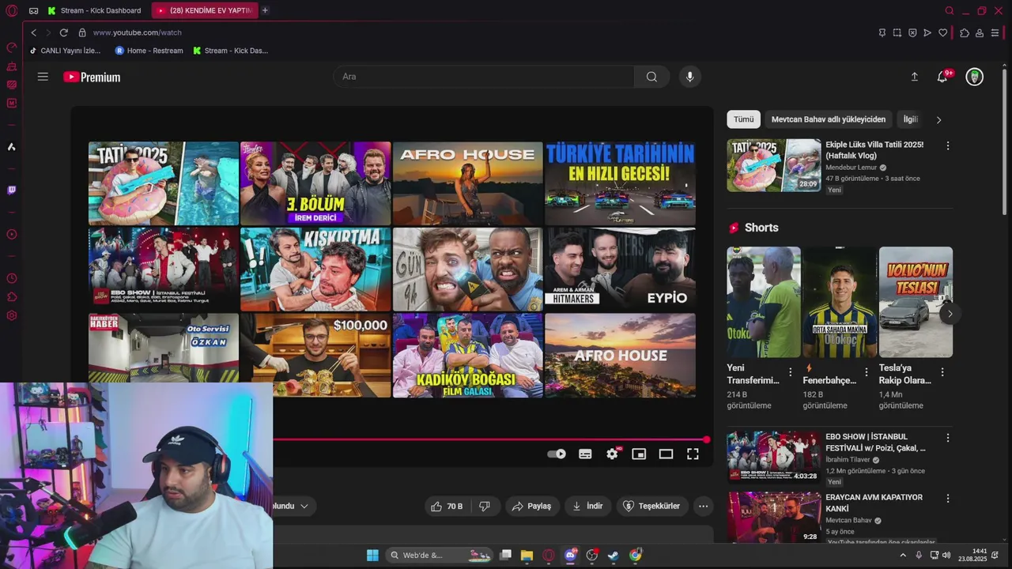Open a new browser tab with plus
Screen dimensions: 1012x569
coord(265,10)
